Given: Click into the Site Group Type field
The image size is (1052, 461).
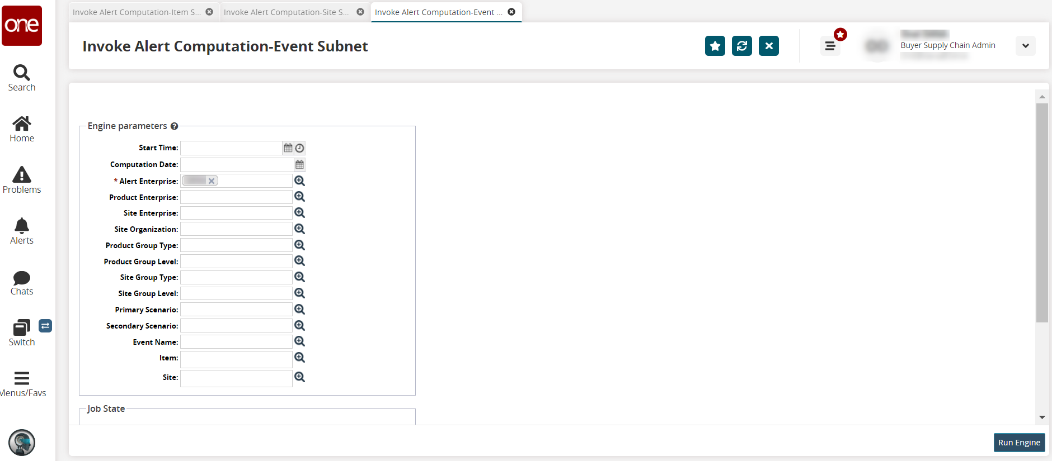Looking at the screenshot, I should (x=236, y=277).
